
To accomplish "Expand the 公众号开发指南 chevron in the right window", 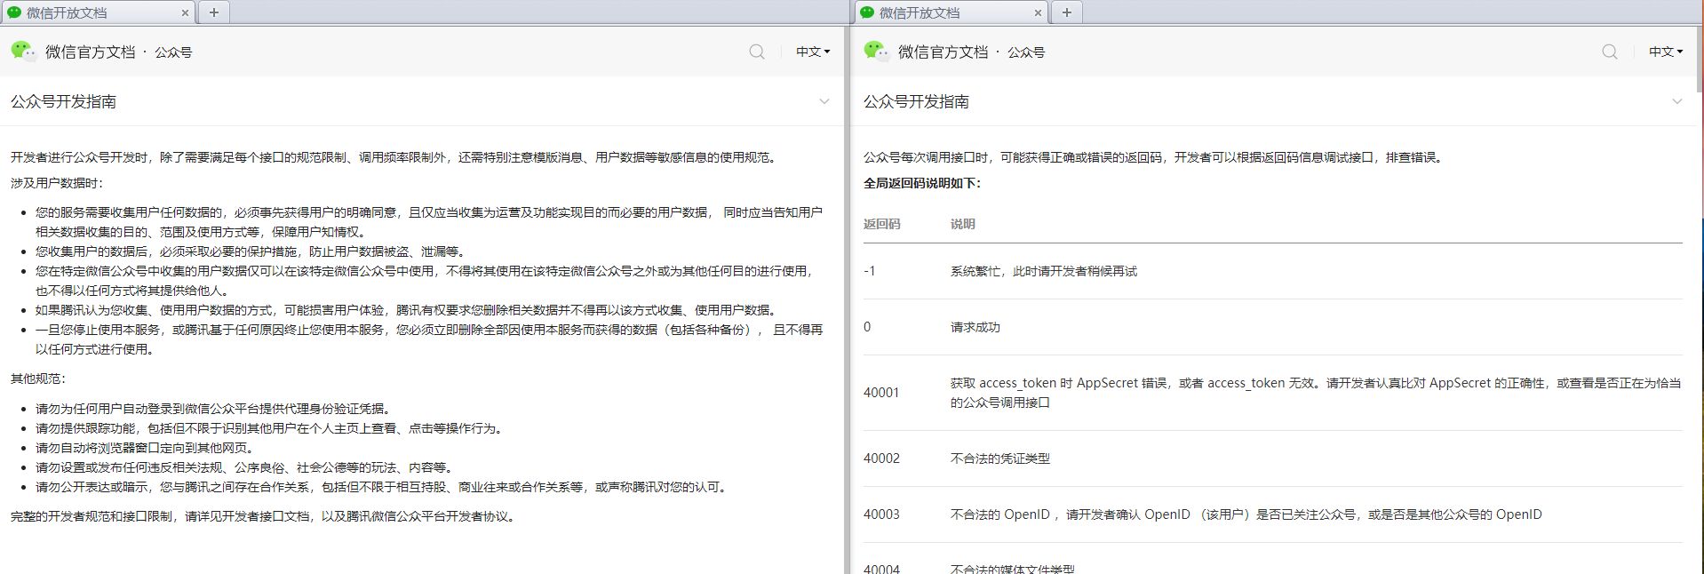I will click(1677, 101).
